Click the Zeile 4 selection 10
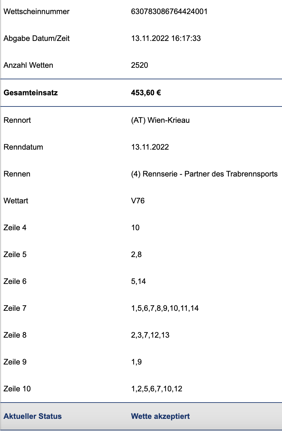Screen dimensions: 282x431 pos(135,228)
